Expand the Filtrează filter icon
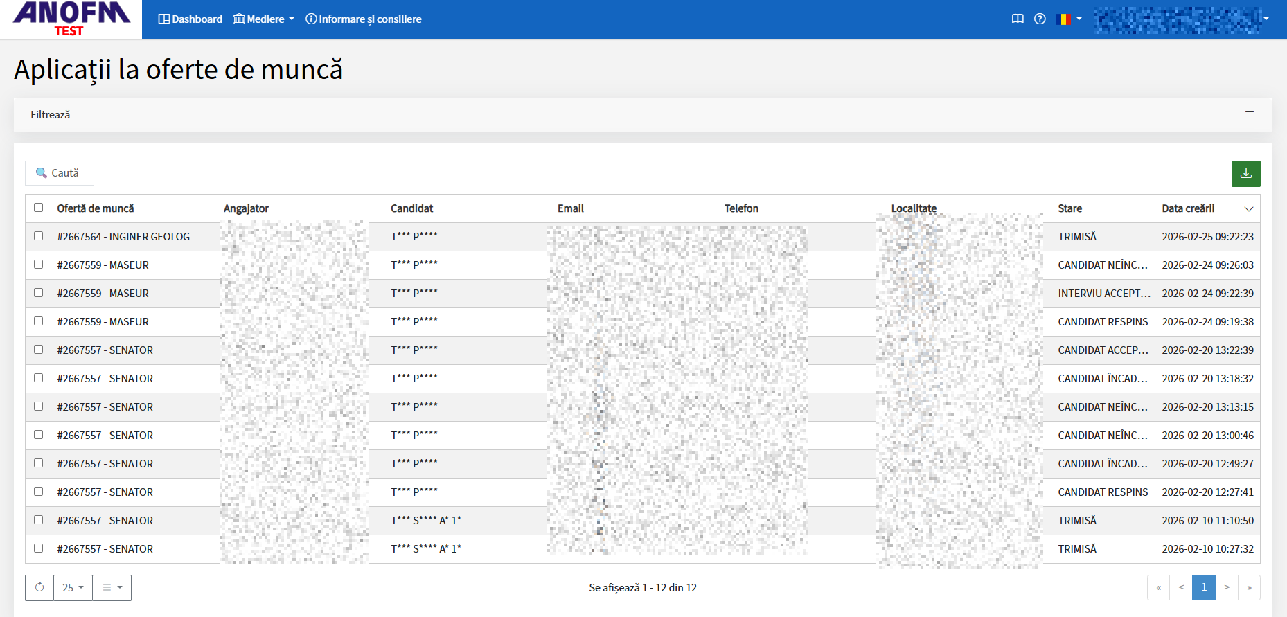The image size is (1287, 617). [x=1250, y=114]
